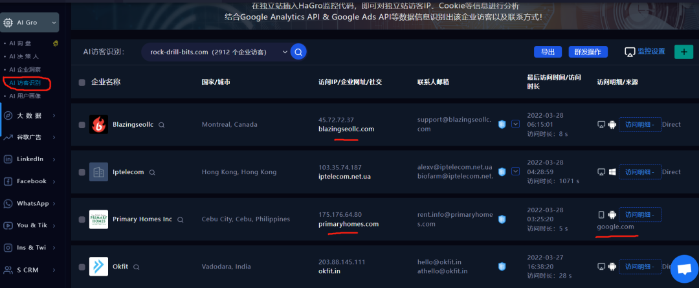The image size is (699, 288).
Task: Click shield icon in Okfit email cell
Action: tap(502, 267)
